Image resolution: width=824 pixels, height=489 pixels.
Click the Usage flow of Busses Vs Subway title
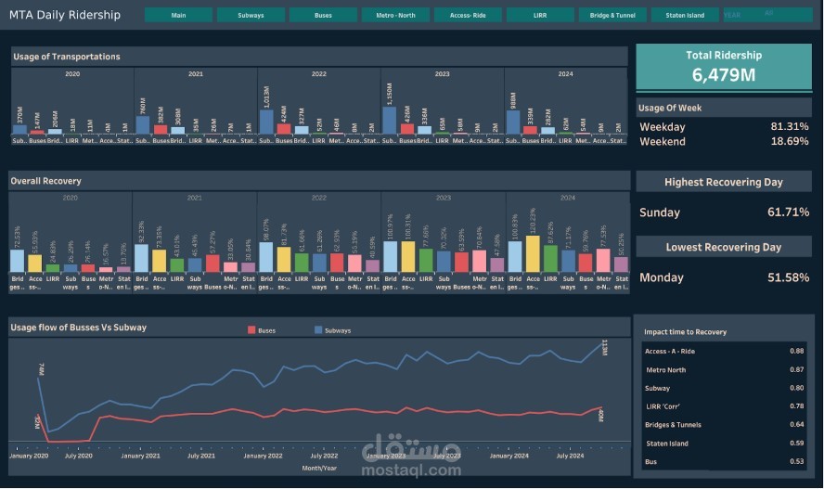(x=78, y=328)
